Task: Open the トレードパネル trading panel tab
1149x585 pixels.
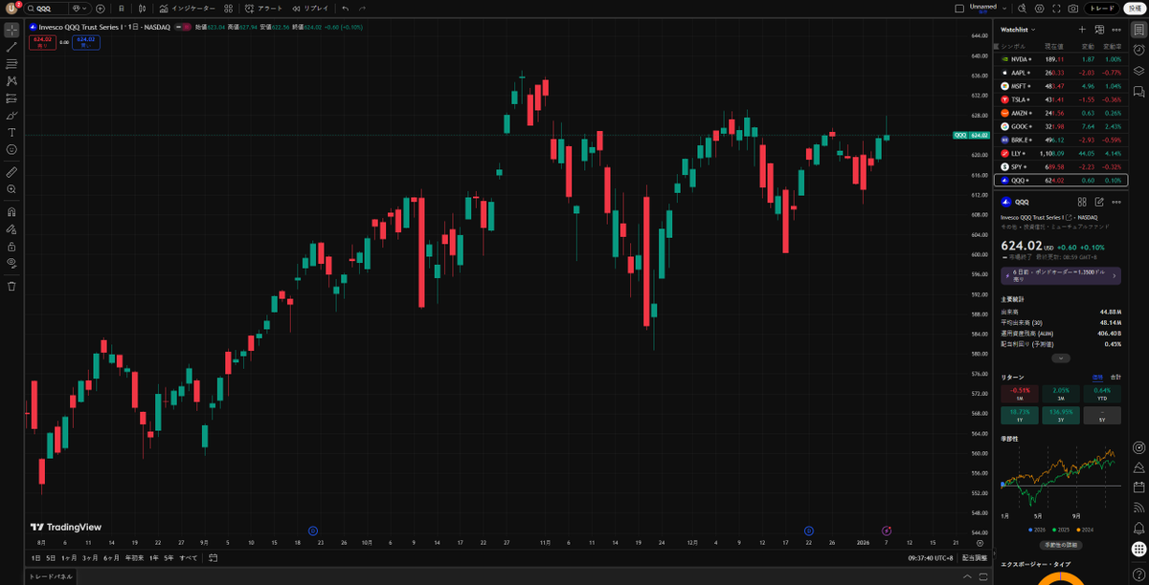Action: (x=50, y=576)
